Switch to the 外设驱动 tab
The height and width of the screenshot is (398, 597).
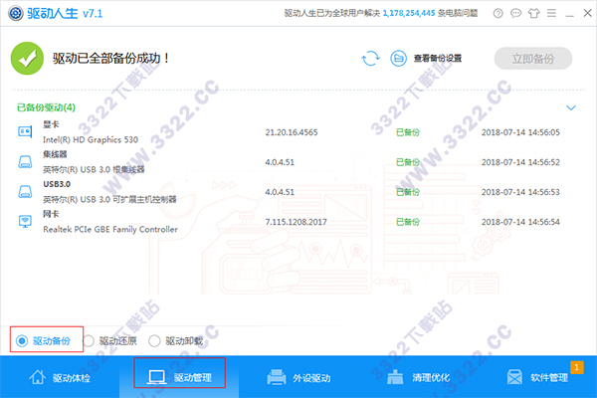[x=298, y=377]
